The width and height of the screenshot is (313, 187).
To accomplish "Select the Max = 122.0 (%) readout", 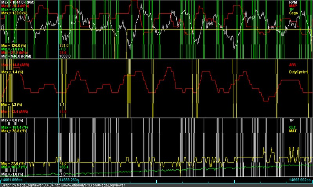I will (14, 13).
